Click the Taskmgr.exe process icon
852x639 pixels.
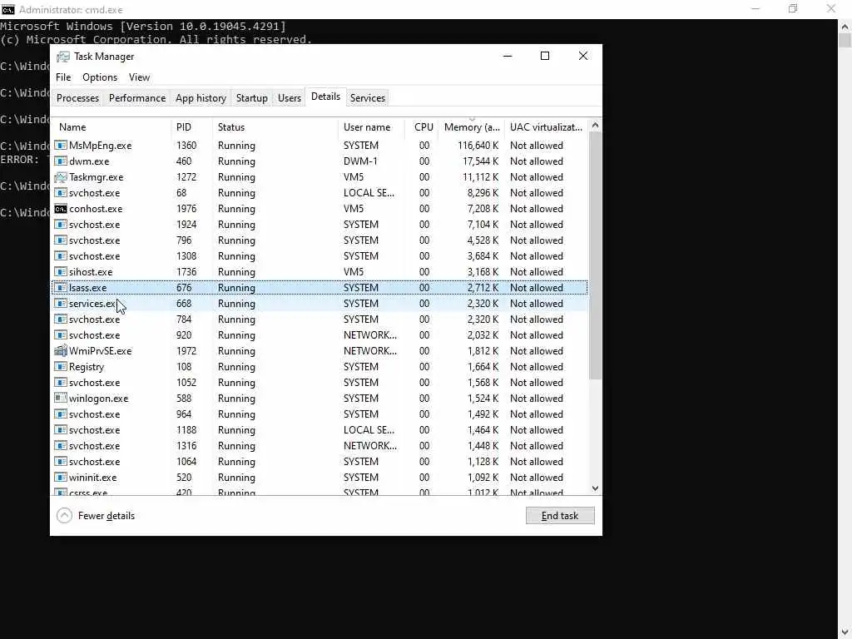pyautogui.click(x=61, y=177)
